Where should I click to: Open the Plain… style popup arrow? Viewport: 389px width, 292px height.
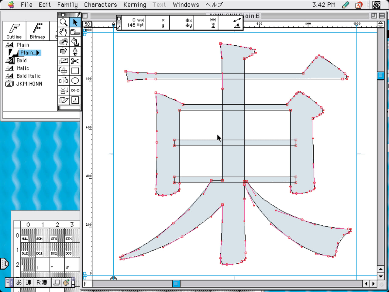[38, 53]
